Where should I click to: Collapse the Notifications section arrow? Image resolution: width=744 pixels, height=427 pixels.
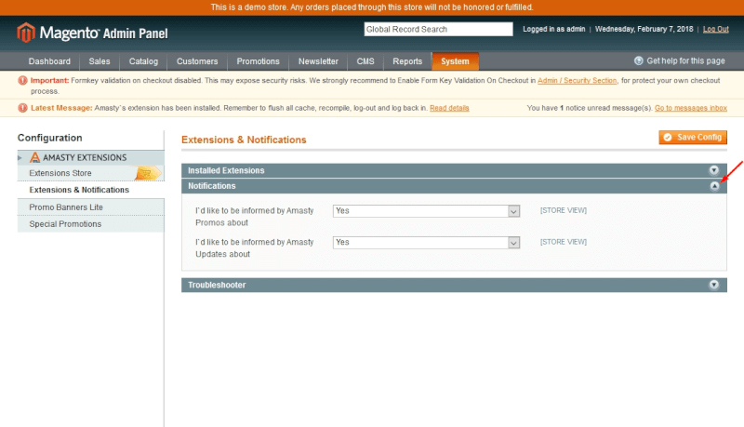714,186
